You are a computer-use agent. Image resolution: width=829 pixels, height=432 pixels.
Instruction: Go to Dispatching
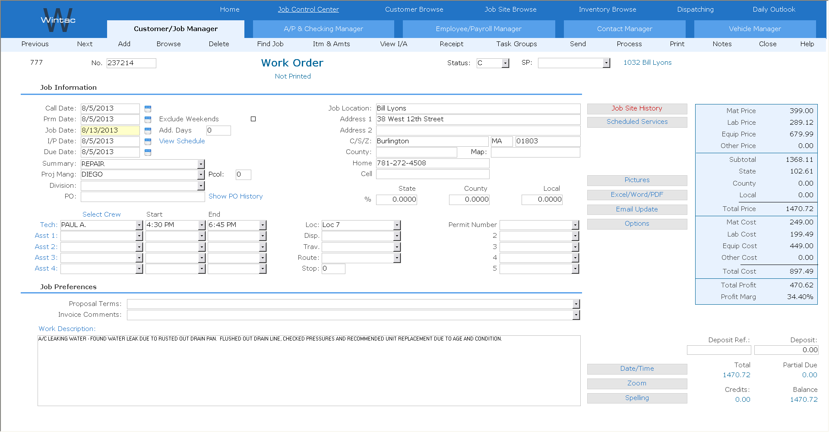(695, 9)
